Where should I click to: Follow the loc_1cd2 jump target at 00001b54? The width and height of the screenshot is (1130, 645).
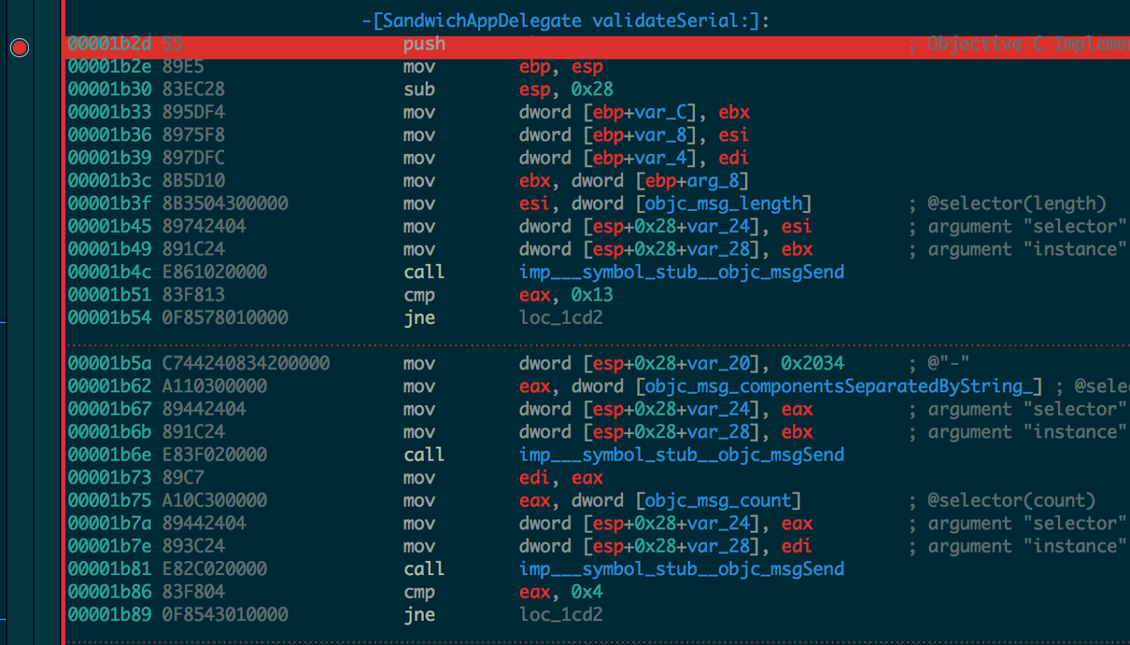[561, 318]
